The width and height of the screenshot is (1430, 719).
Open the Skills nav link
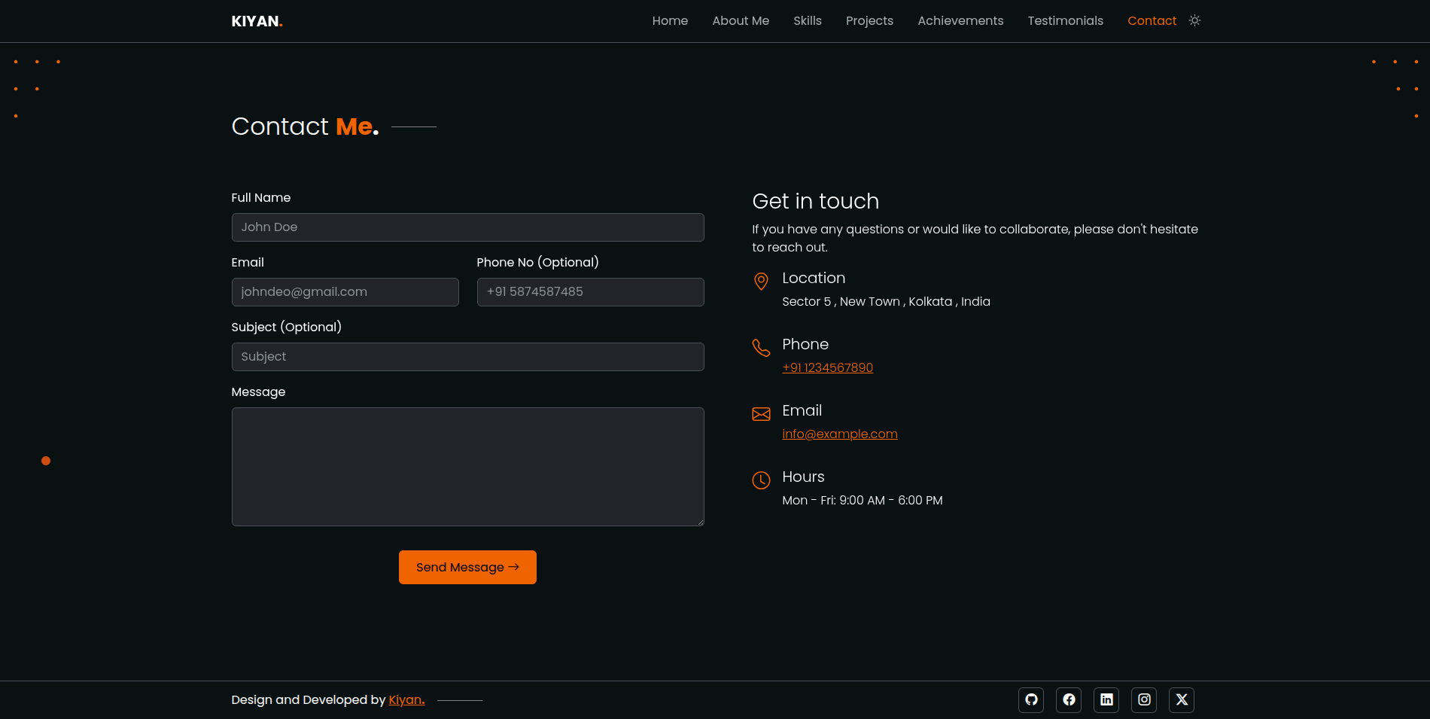[x=807, y=21]
